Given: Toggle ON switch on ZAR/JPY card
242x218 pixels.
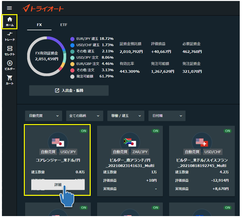Looking at the screenshot, I should click(156, 131).
